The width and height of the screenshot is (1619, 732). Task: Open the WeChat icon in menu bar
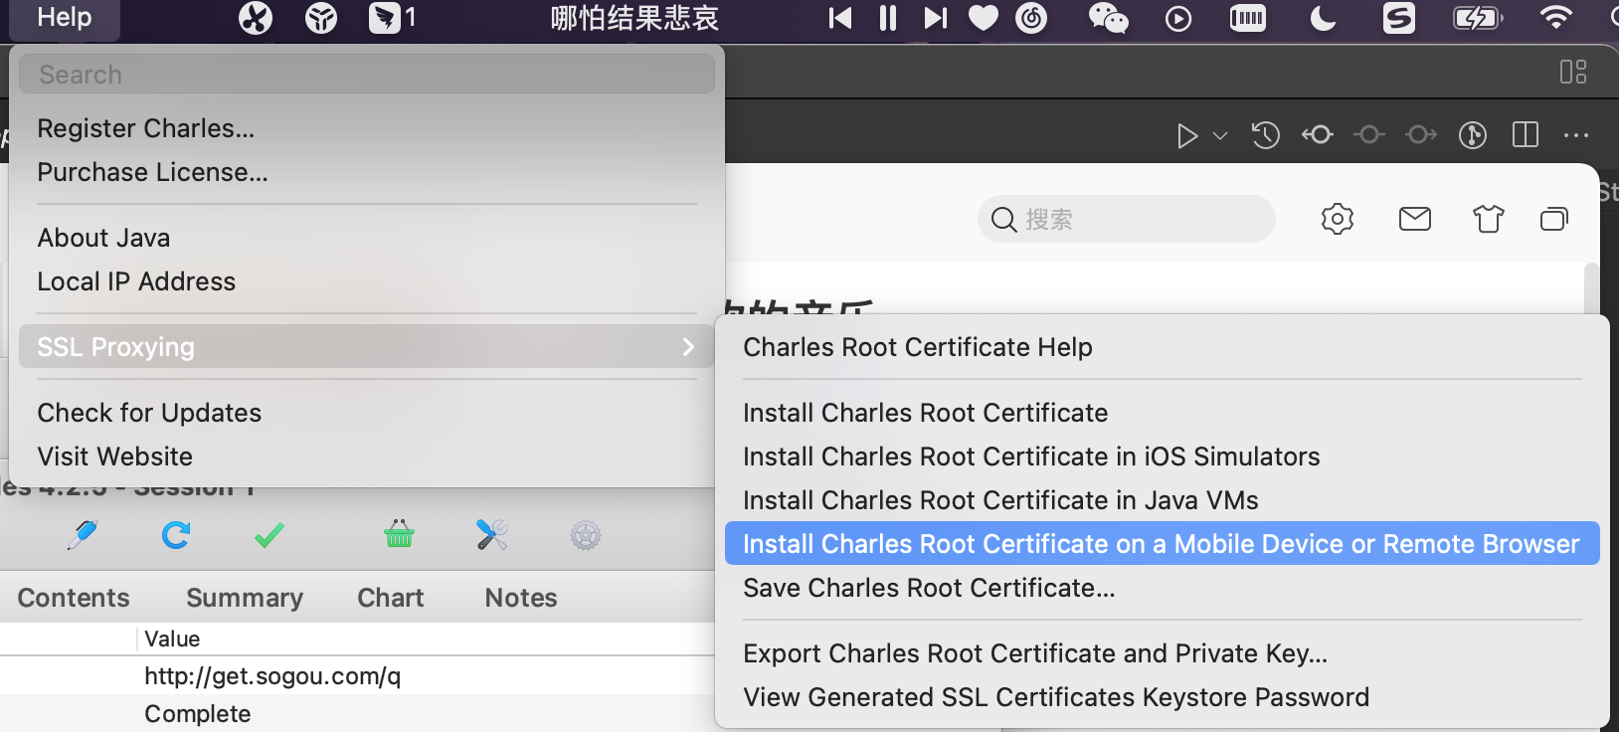coord(1109,18)
